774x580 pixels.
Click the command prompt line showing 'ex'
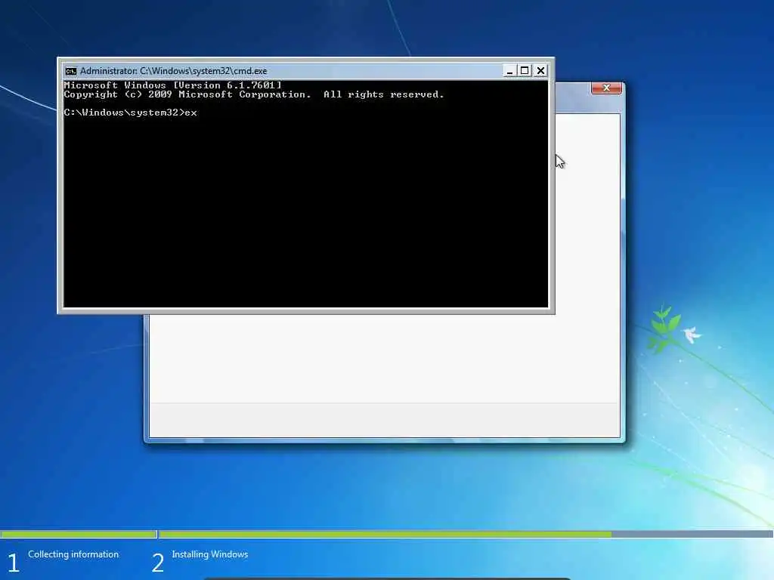(130, 113)
